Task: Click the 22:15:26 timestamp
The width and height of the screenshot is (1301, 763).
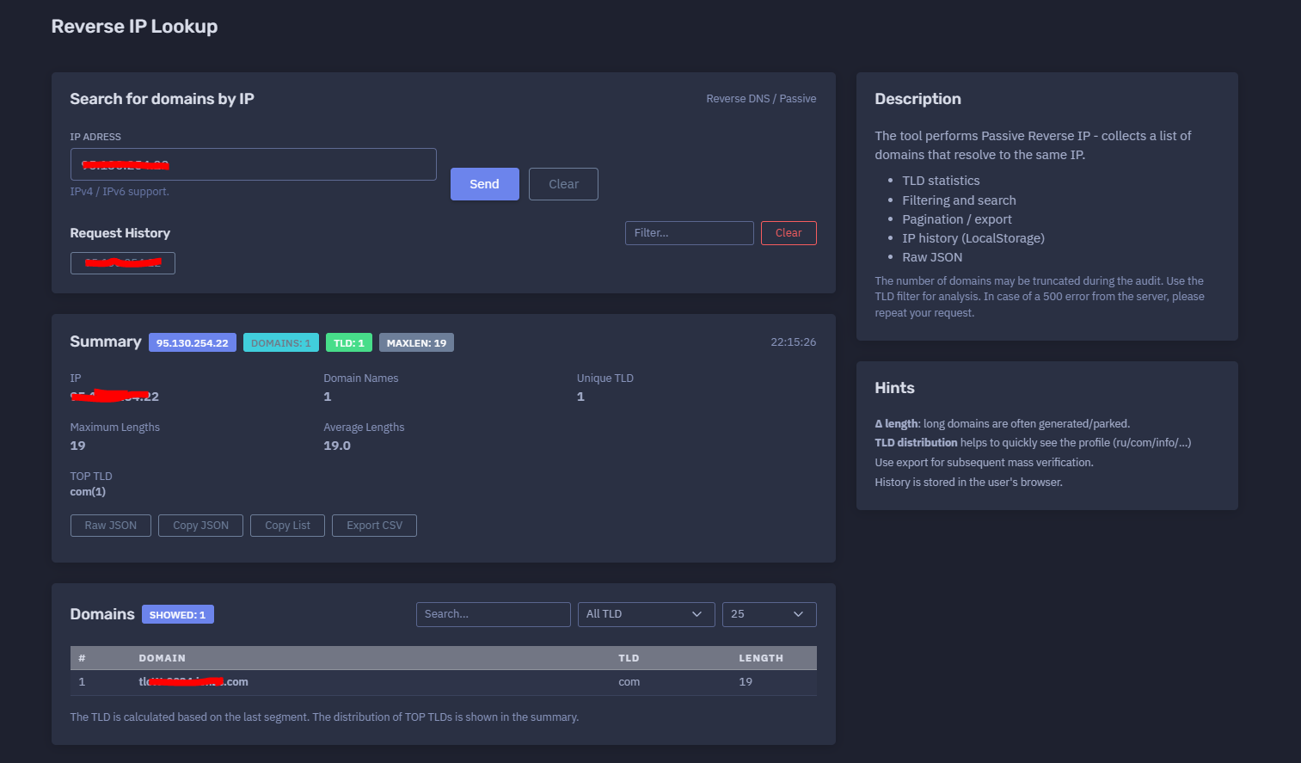Action: point(793,342)
